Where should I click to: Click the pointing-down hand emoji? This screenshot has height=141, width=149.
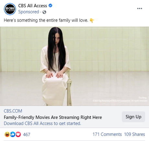click(92, 20)
